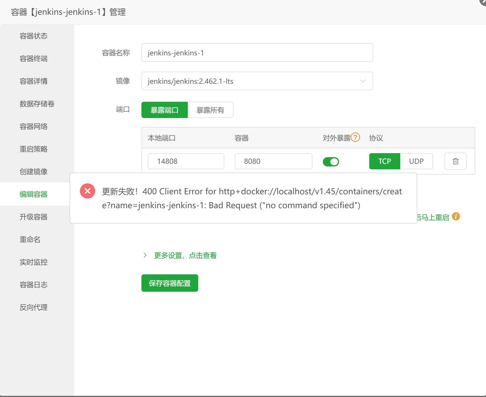Open the 容器网络 menu item
Image resolution: width=486 pixels, height=397 pixels.
[34, 126]
